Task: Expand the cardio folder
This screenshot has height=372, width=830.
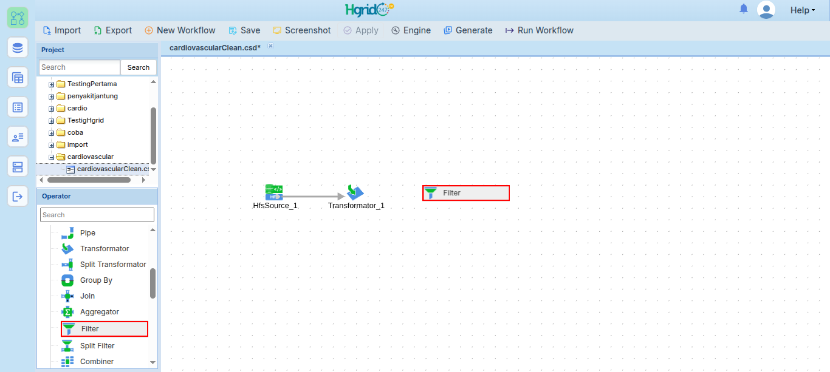Action: click(52, 109)
